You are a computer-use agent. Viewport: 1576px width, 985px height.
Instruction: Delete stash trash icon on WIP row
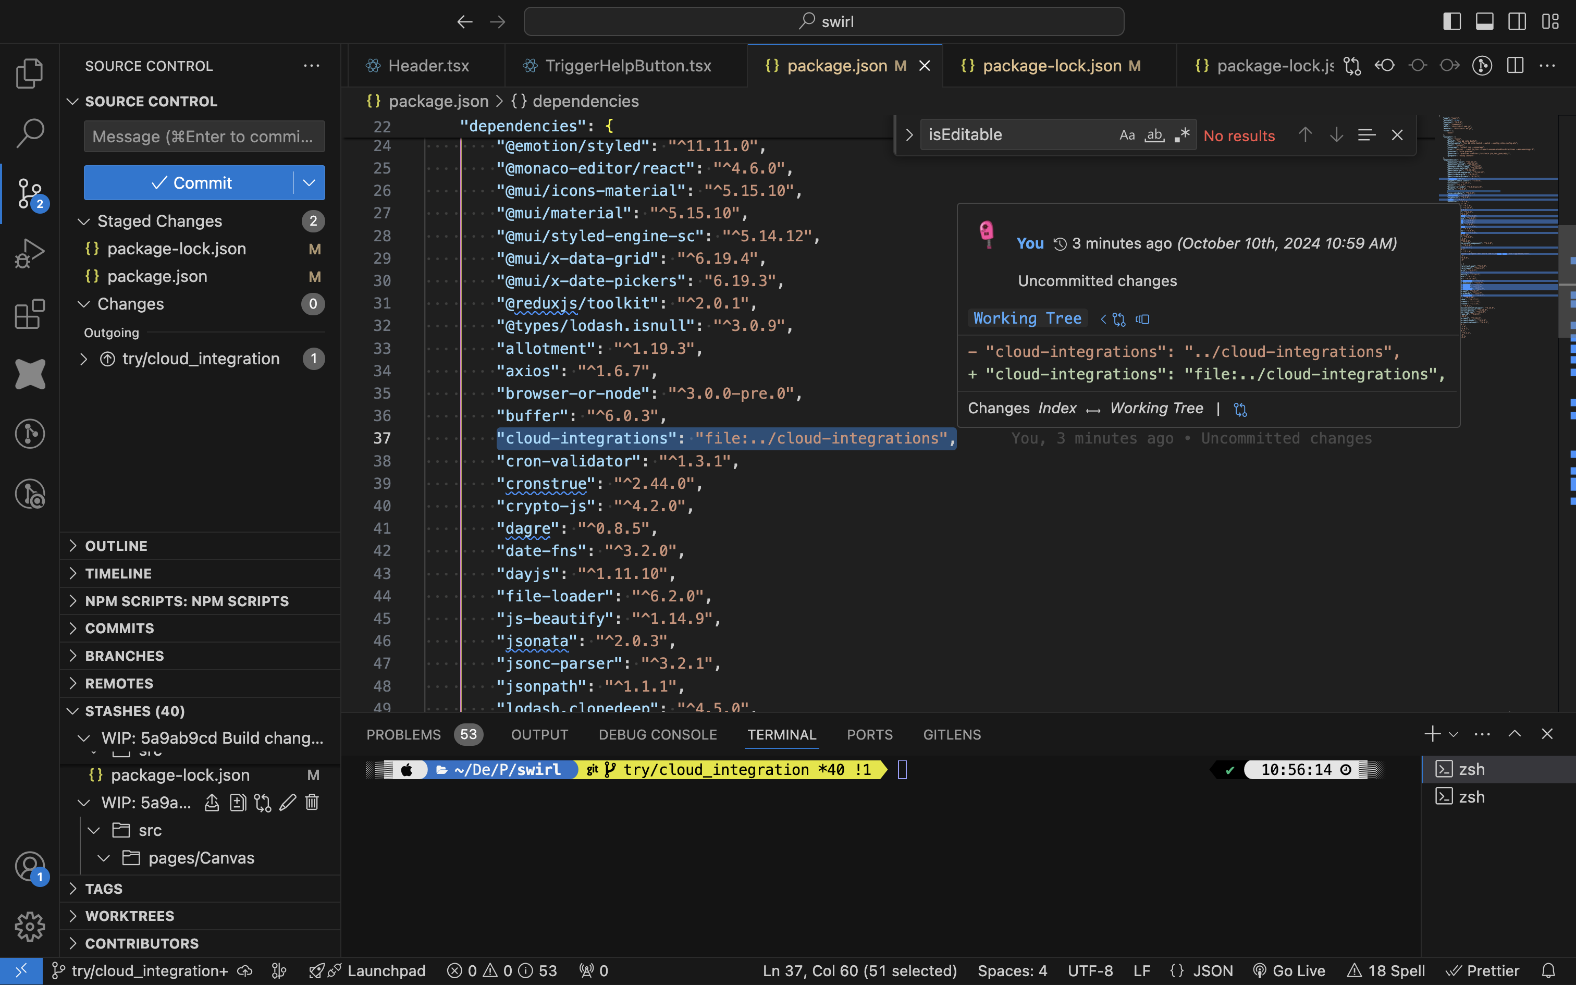click(312, 803)
